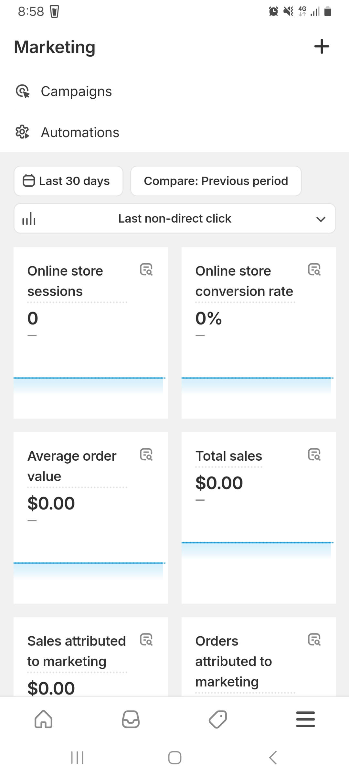349x779 pixels.
Task: Change the Last 30 days date range
Action: click(x=68, y=181)
